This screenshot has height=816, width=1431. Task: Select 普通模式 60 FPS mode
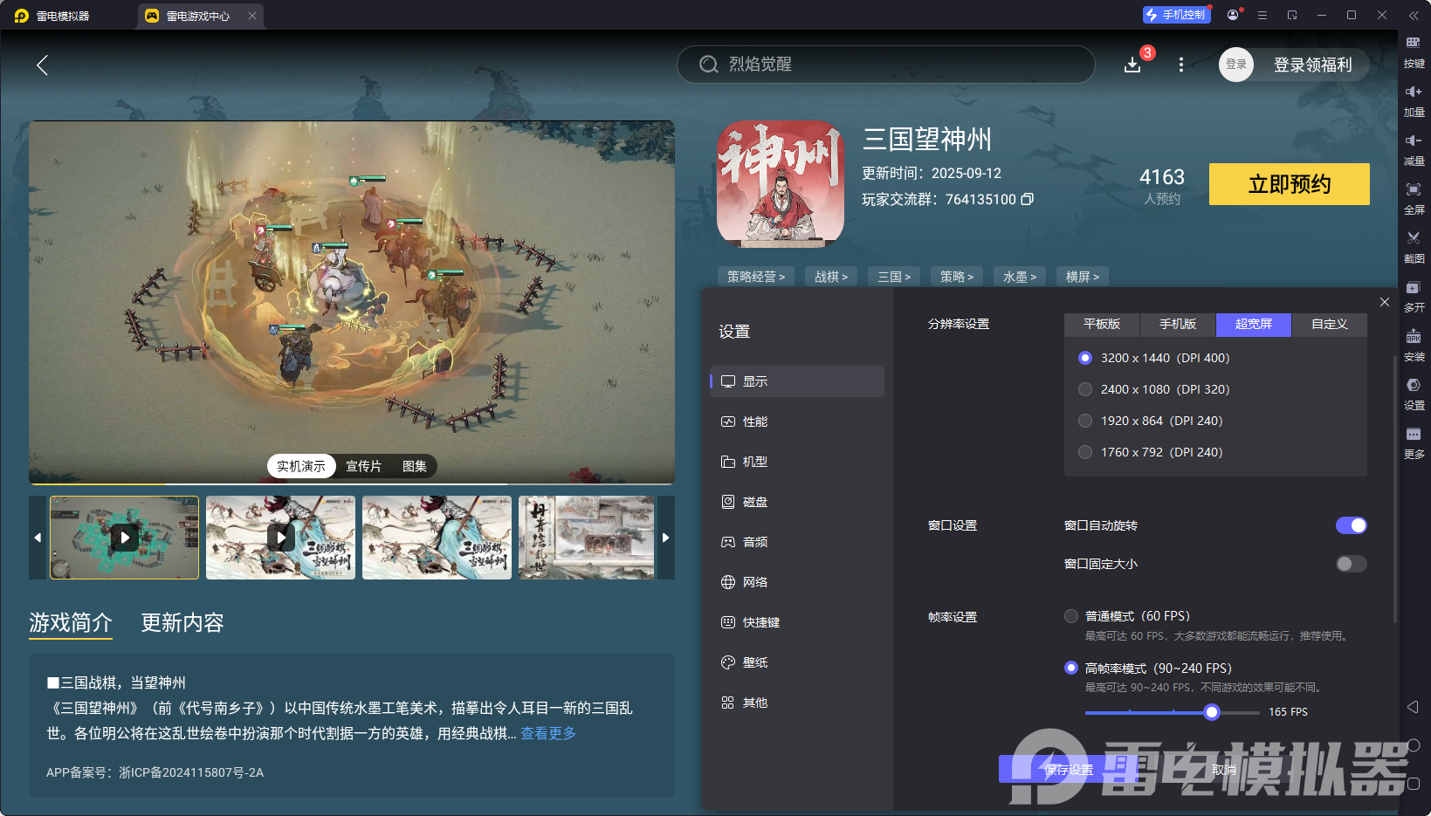click(x=1070, y=615)
